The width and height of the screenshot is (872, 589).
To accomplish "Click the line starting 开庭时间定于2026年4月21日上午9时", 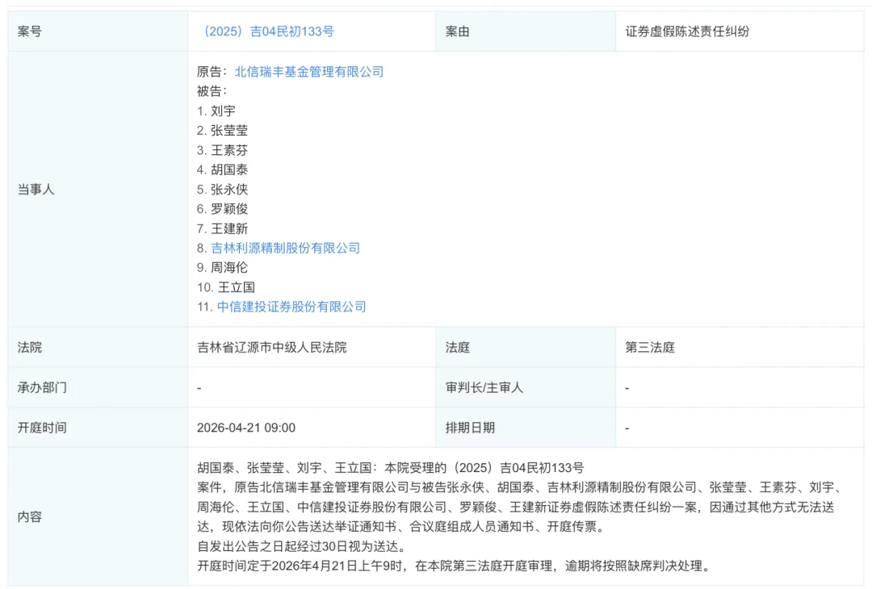I will point(455,566).
